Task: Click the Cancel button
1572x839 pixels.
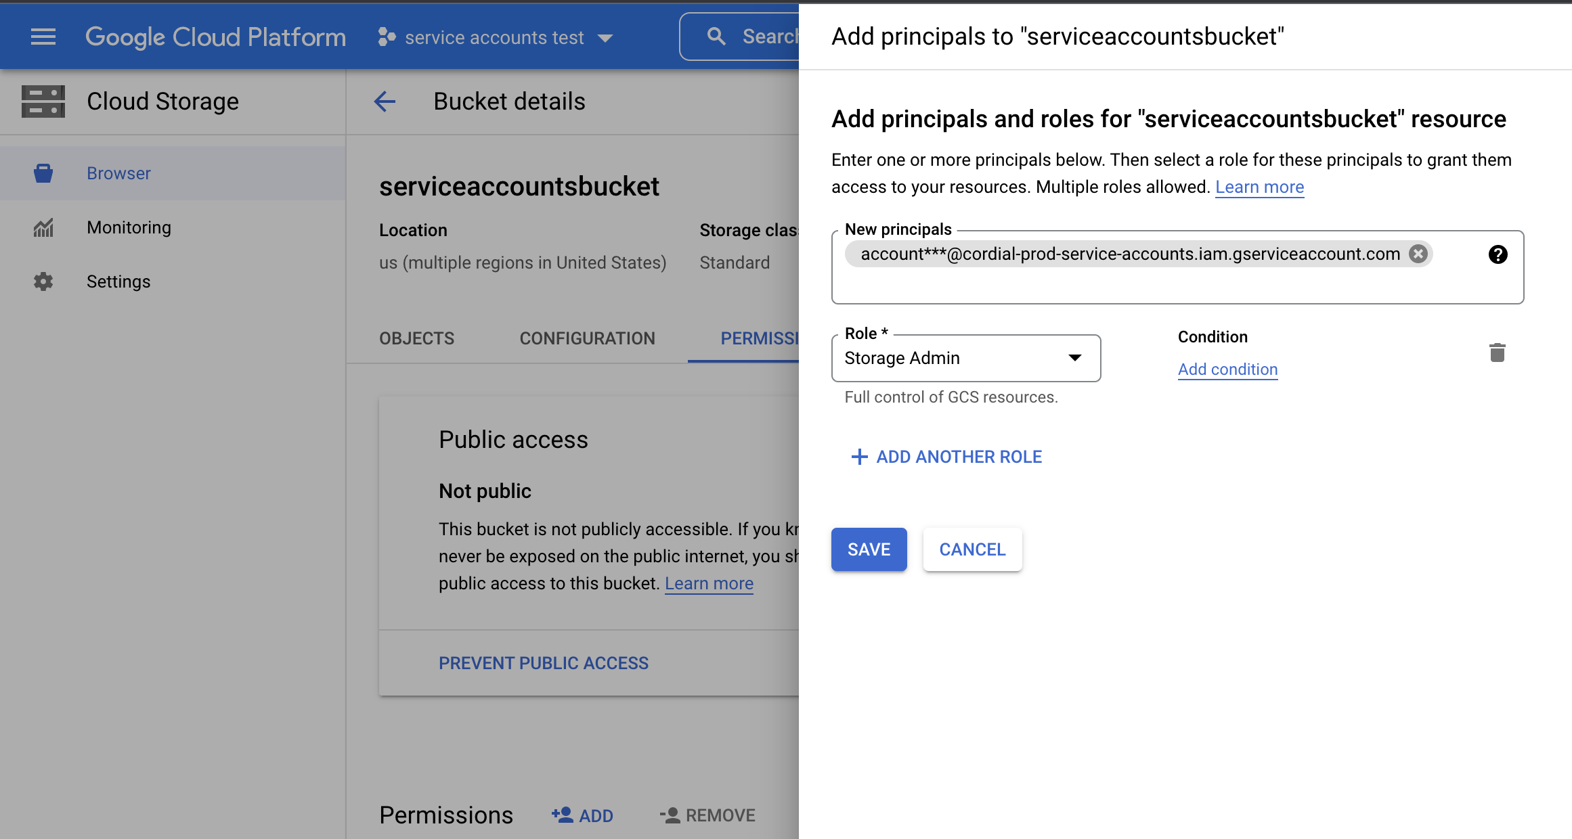Action: pyautogui.click(x=972, y=549)
